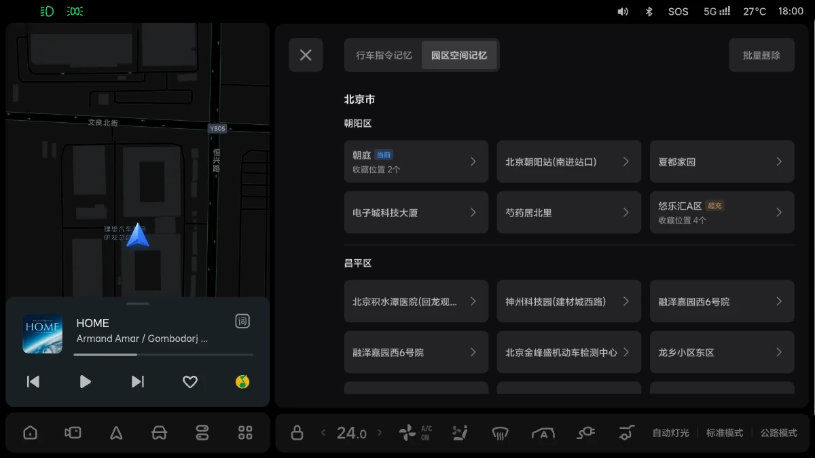Open 北京金峰盛机动车检测中心 card

569,352
